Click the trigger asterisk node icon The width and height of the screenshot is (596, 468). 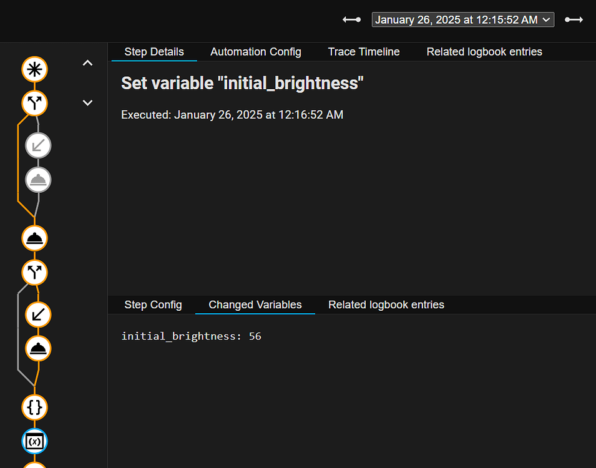click(34, 69)
